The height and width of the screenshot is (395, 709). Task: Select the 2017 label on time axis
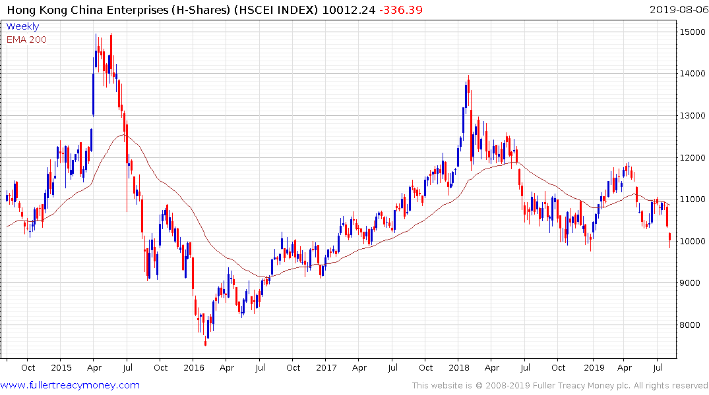[326, 367]
